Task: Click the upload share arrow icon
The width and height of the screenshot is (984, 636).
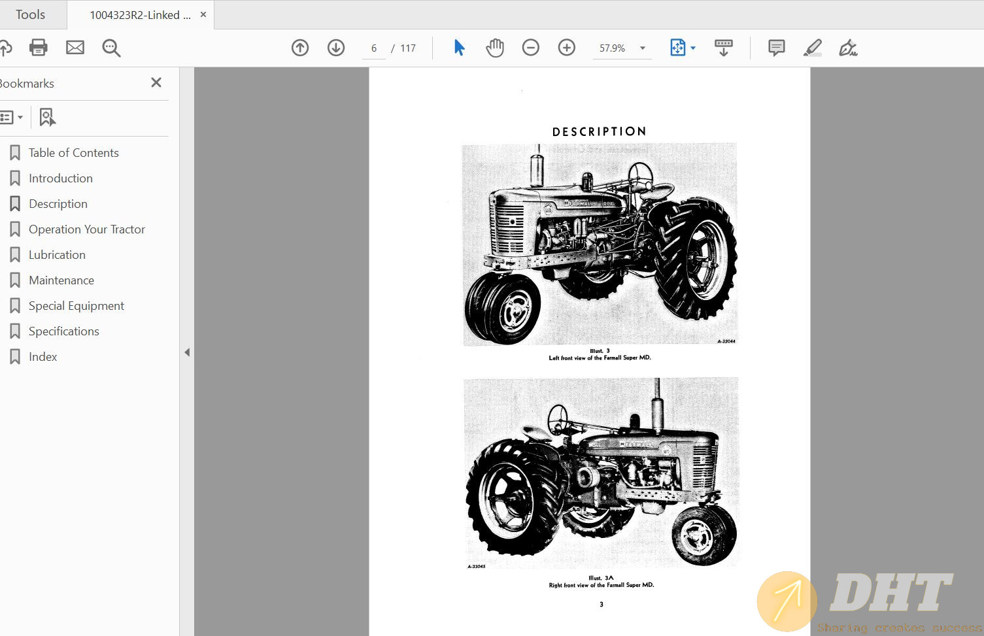Action: pos(5,48)
